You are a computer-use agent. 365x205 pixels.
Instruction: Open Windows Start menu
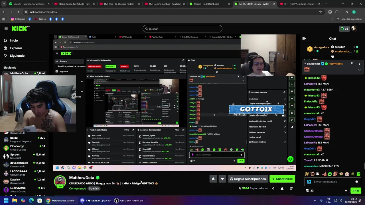(x=6, y=200)
